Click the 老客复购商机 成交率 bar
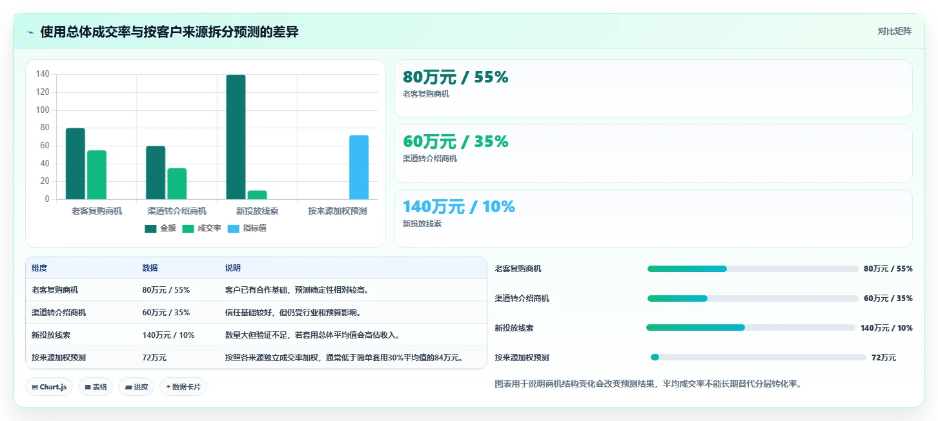This screenshot has width=938, height=421. 97,175
